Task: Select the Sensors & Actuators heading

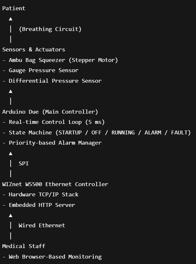Action: [33, 49]
